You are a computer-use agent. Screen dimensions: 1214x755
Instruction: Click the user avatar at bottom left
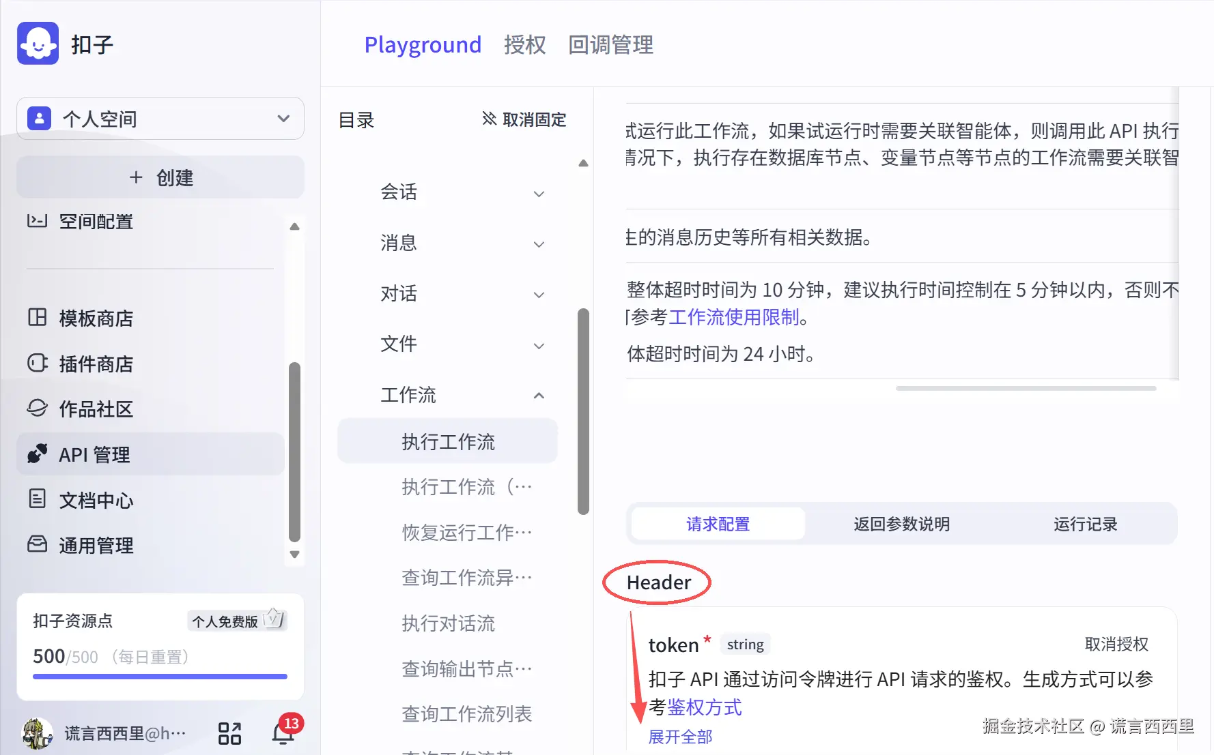(x=38, y=734)
